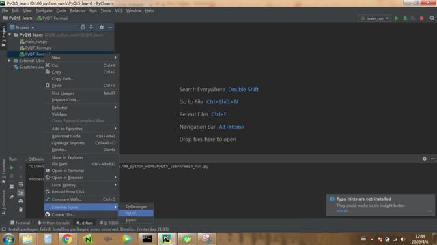Start debugging with the bug icon

pos(405,18)
